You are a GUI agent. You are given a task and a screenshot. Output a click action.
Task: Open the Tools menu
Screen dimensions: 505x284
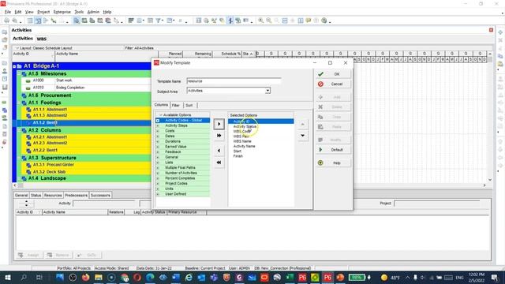pos(79,12)
